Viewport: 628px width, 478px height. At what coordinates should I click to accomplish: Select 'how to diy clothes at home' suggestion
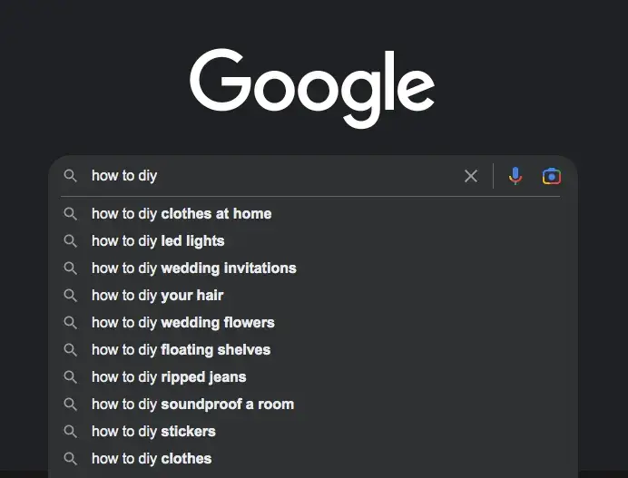312,214
